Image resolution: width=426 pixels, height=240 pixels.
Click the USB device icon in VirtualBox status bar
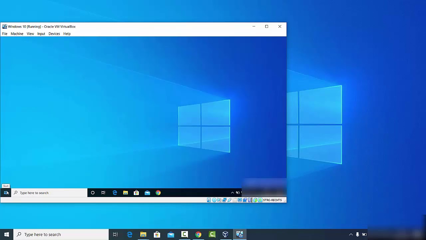click(x=230, y=200)
